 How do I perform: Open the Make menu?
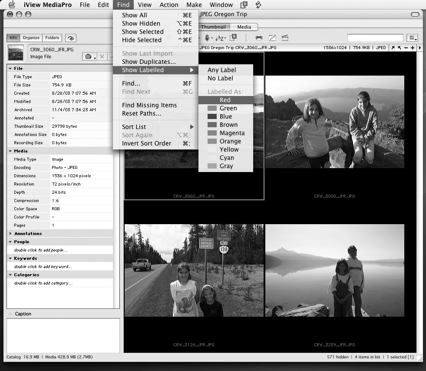[x=194, y=5]
